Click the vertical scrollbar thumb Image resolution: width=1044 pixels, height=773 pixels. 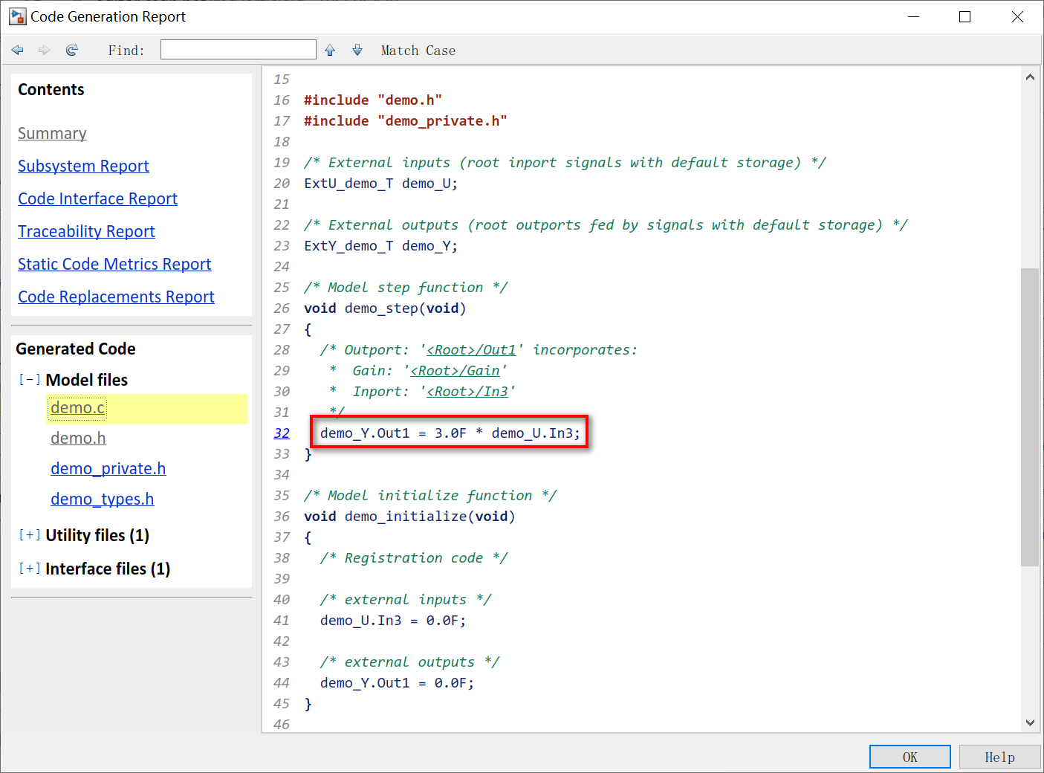tap(1030, 417)
